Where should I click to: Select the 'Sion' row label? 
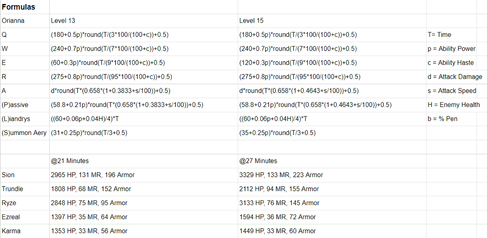point(24,175)
